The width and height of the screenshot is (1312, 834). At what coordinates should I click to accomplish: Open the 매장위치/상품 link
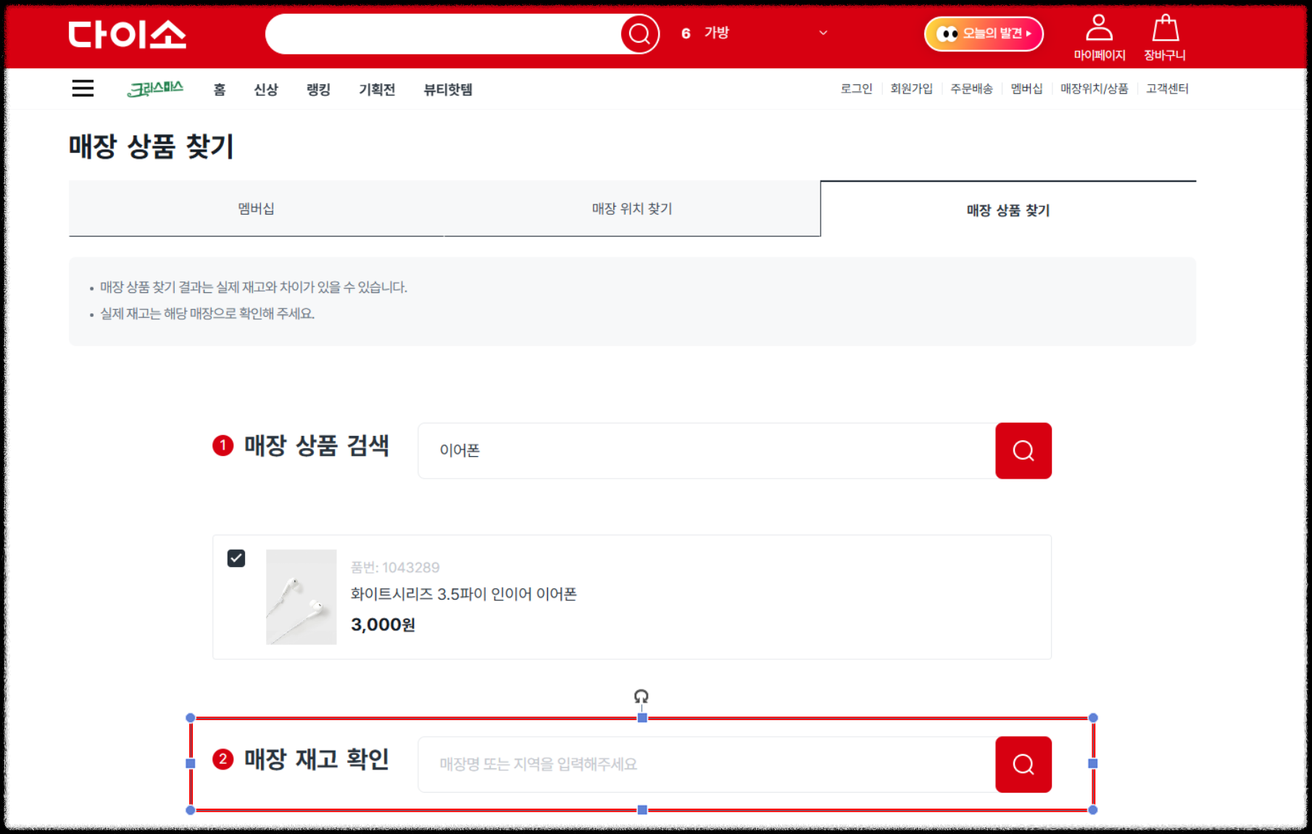1094,88
